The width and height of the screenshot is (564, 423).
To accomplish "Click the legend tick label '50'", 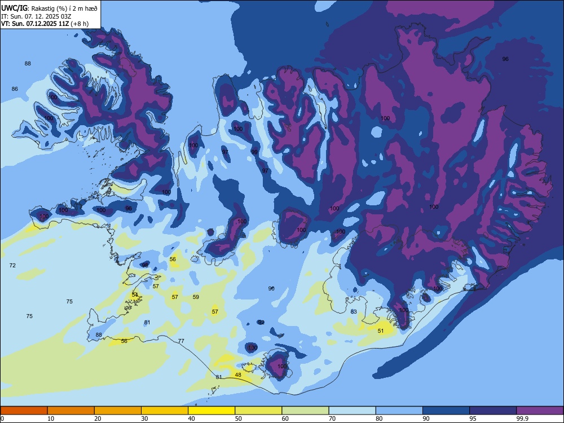I will pos(239,418).
